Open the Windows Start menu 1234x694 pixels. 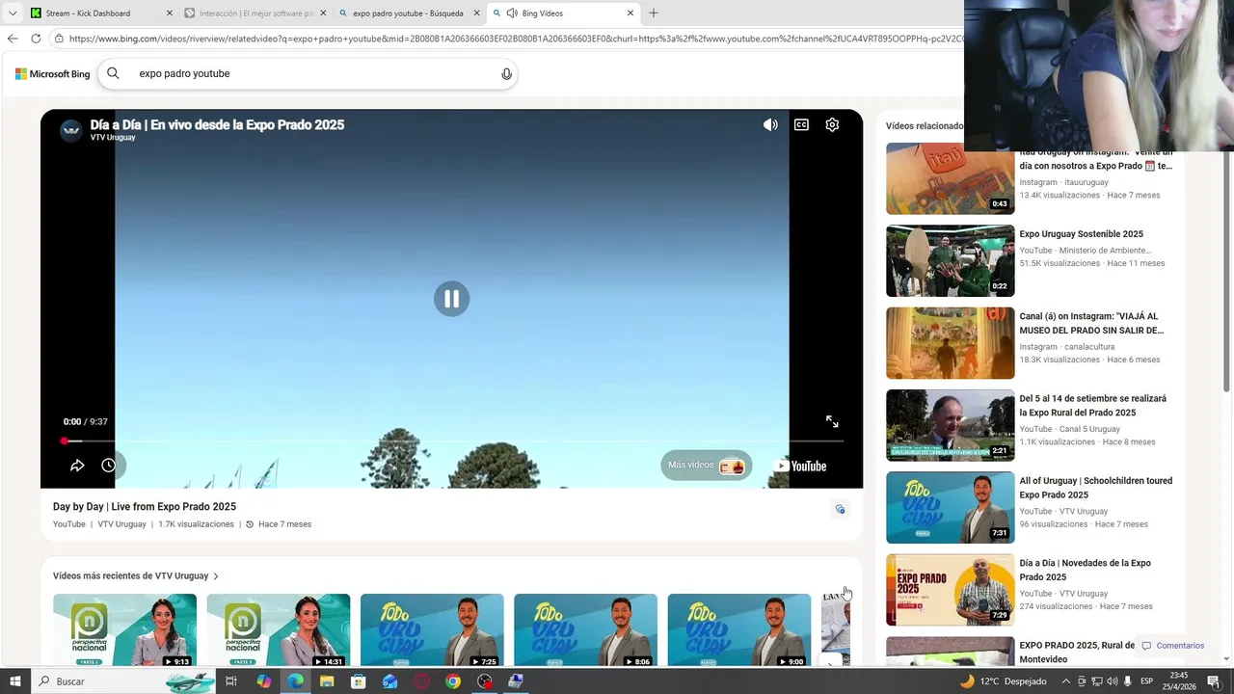tap(14, 681)
